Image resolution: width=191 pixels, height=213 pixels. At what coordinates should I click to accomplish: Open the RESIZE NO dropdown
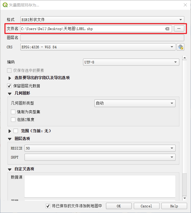tap(100, 148)
